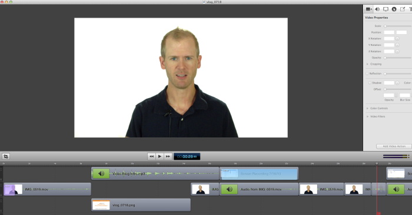The height and width of the screenshot is (215, 412).
Task: Click the 00:29 timecode display
Action: coord(187,156)
